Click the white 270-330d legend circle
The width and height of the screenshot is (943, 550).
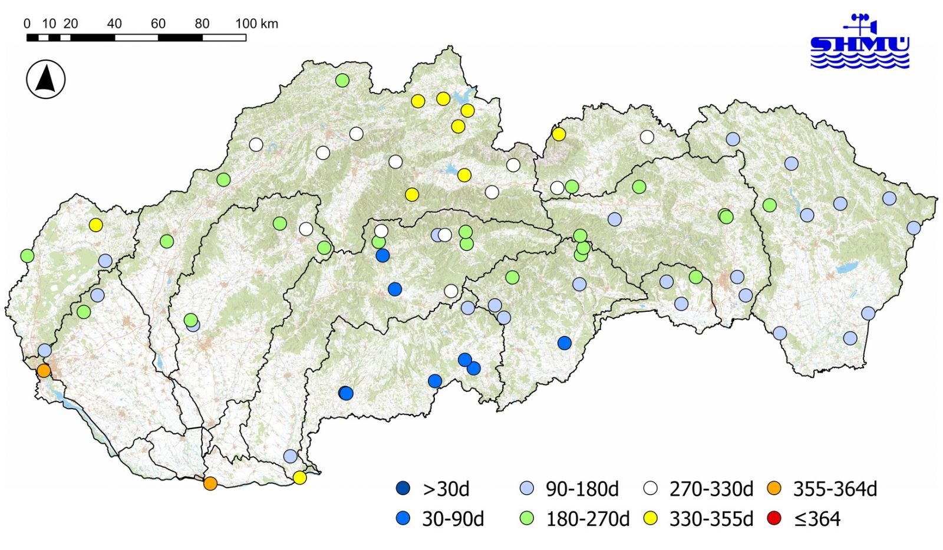(x=651, y=489)
